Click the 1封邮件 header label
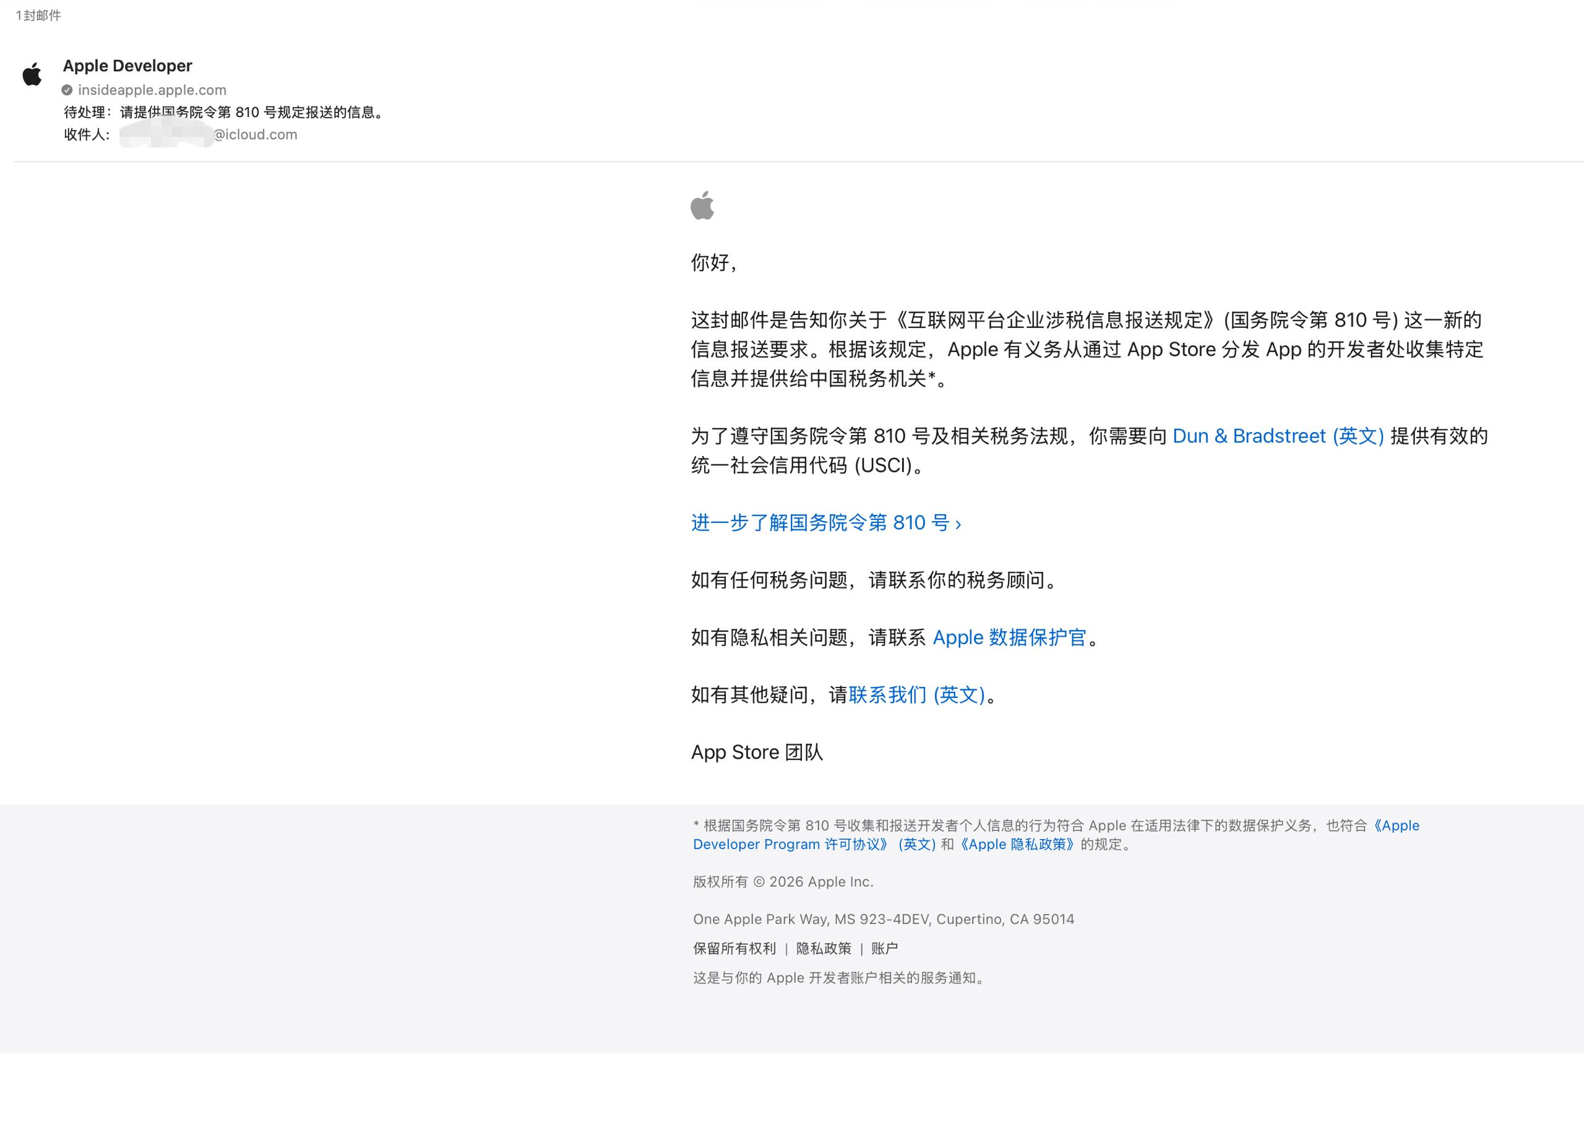This screenshot has height=1143, width=1584. point(38,15)
